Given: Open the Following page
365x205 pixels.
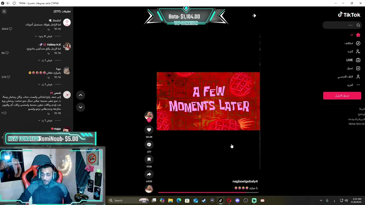Looking at the screenshot, I should coord(354,52).
